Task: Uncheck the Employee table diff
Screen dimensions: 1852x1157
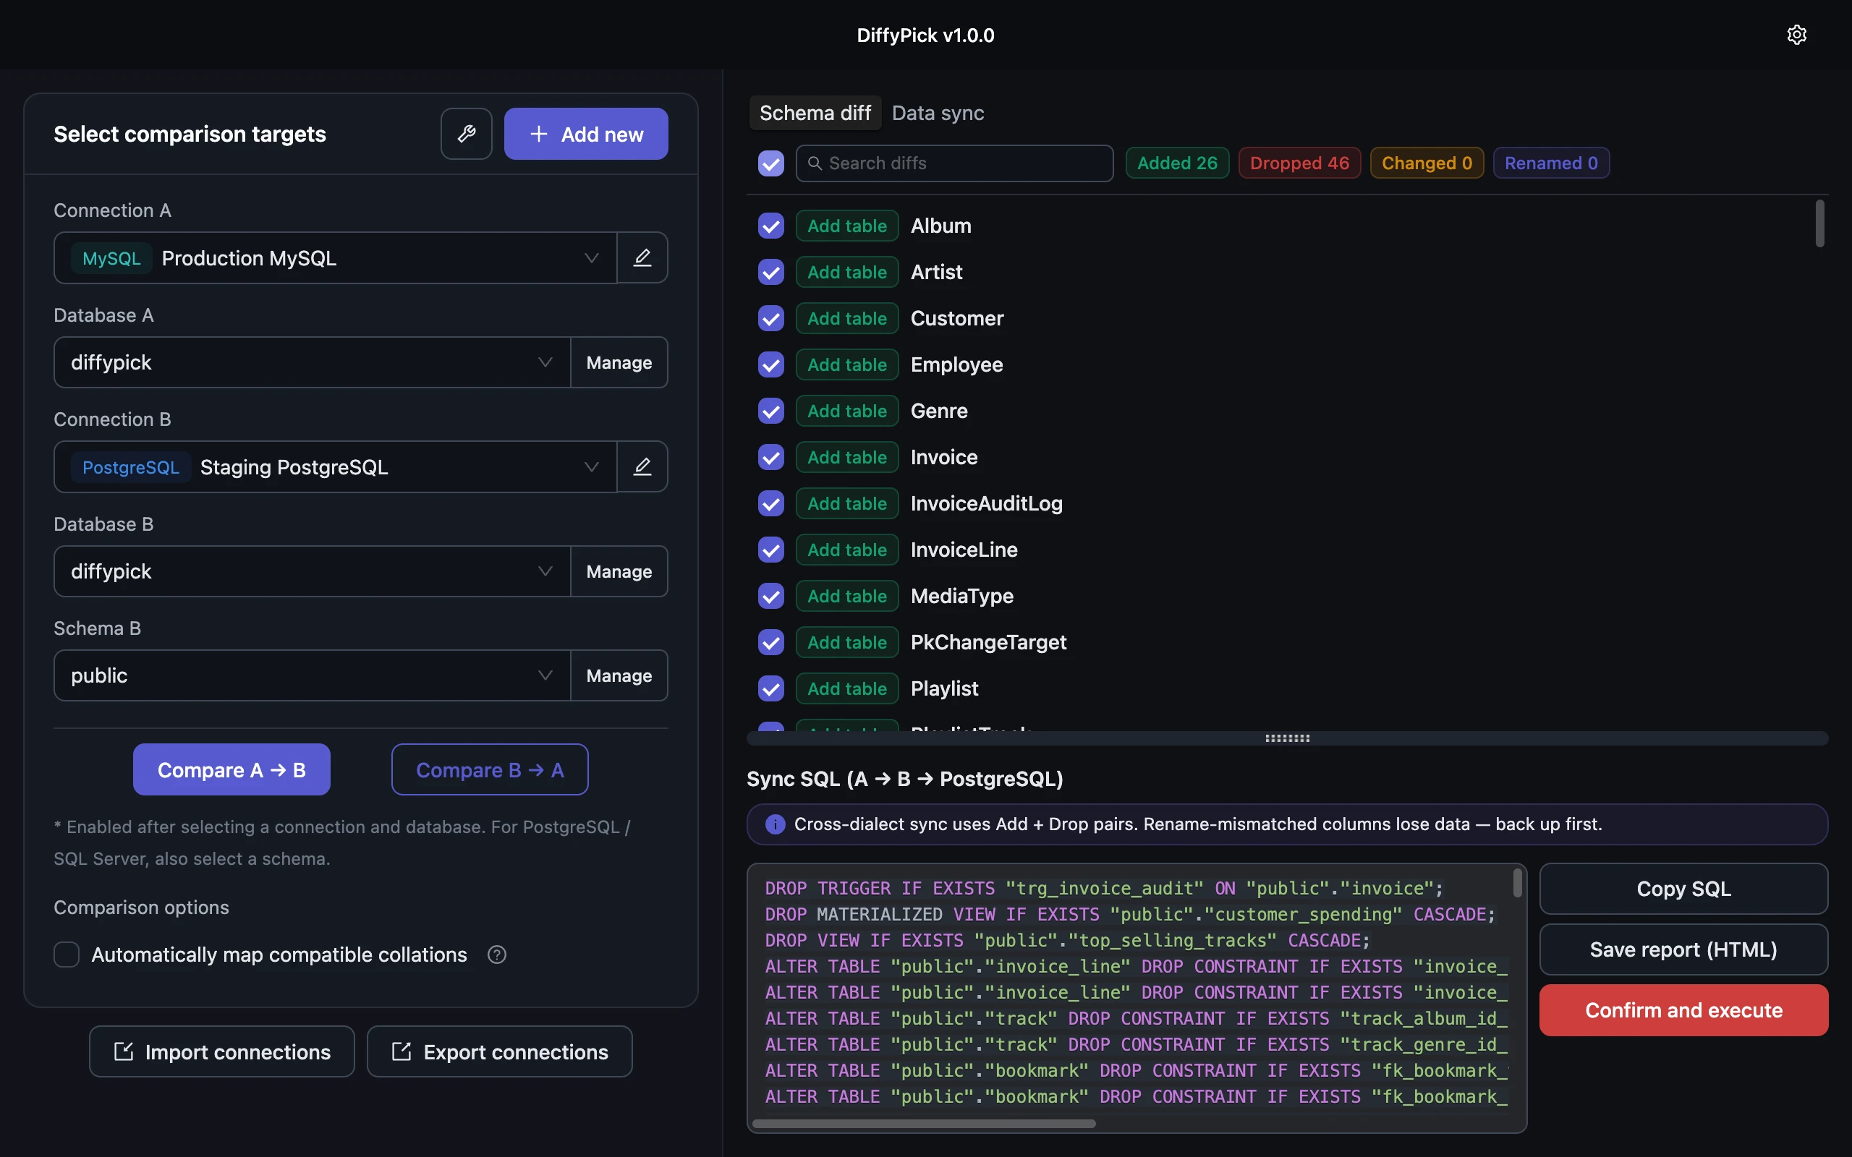Action: pos(770,364)
